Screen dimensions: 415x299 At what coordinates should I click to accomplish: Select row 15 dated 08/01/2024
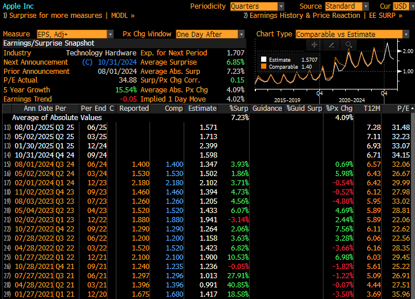pyautogui.click(x=207, y=165)
